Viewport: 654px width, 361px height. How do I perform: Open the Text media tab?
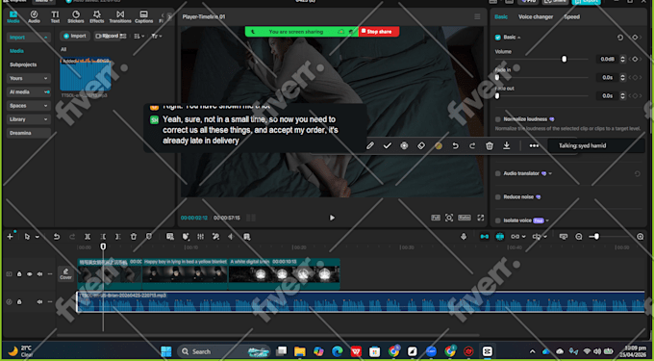[55, 16]
